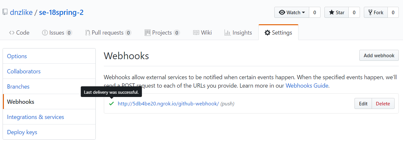Image resolution: width=403 pixels, height=150 pixels.
Task: Click the green successful delivery checkmark
Action: click(x=112, y=104)
